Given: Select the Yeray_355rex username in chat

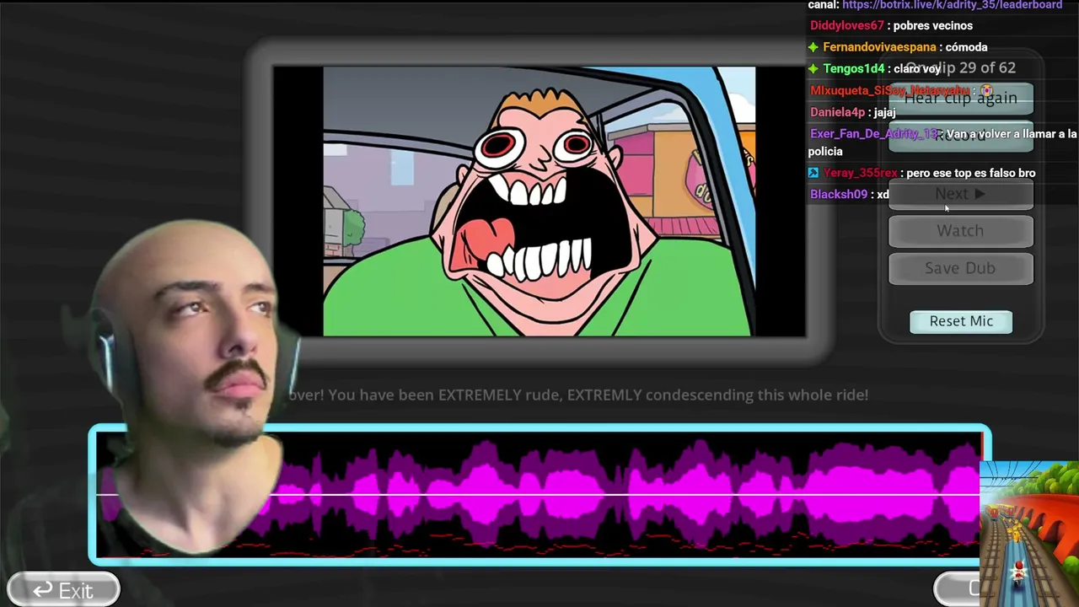Looking at the screenshot, I should tap(861, 173).
